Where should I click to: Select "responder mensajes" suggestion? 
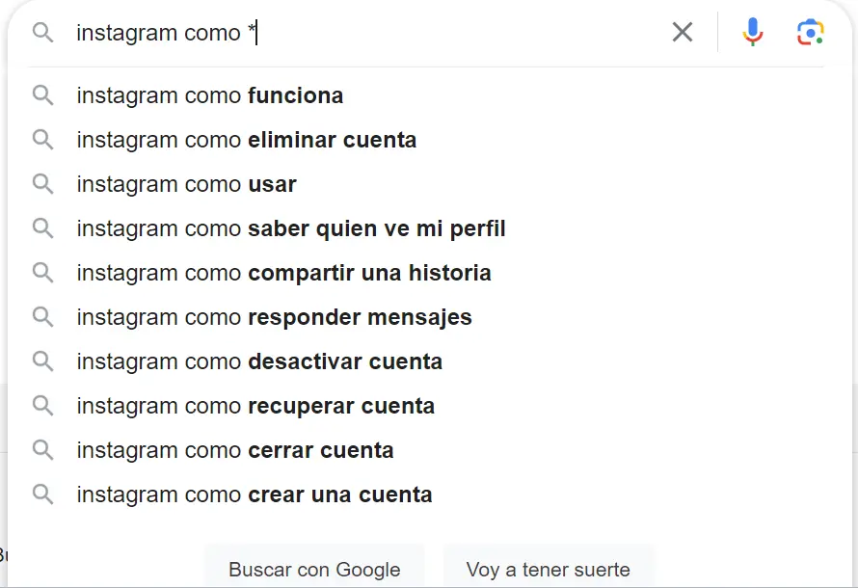275,317
